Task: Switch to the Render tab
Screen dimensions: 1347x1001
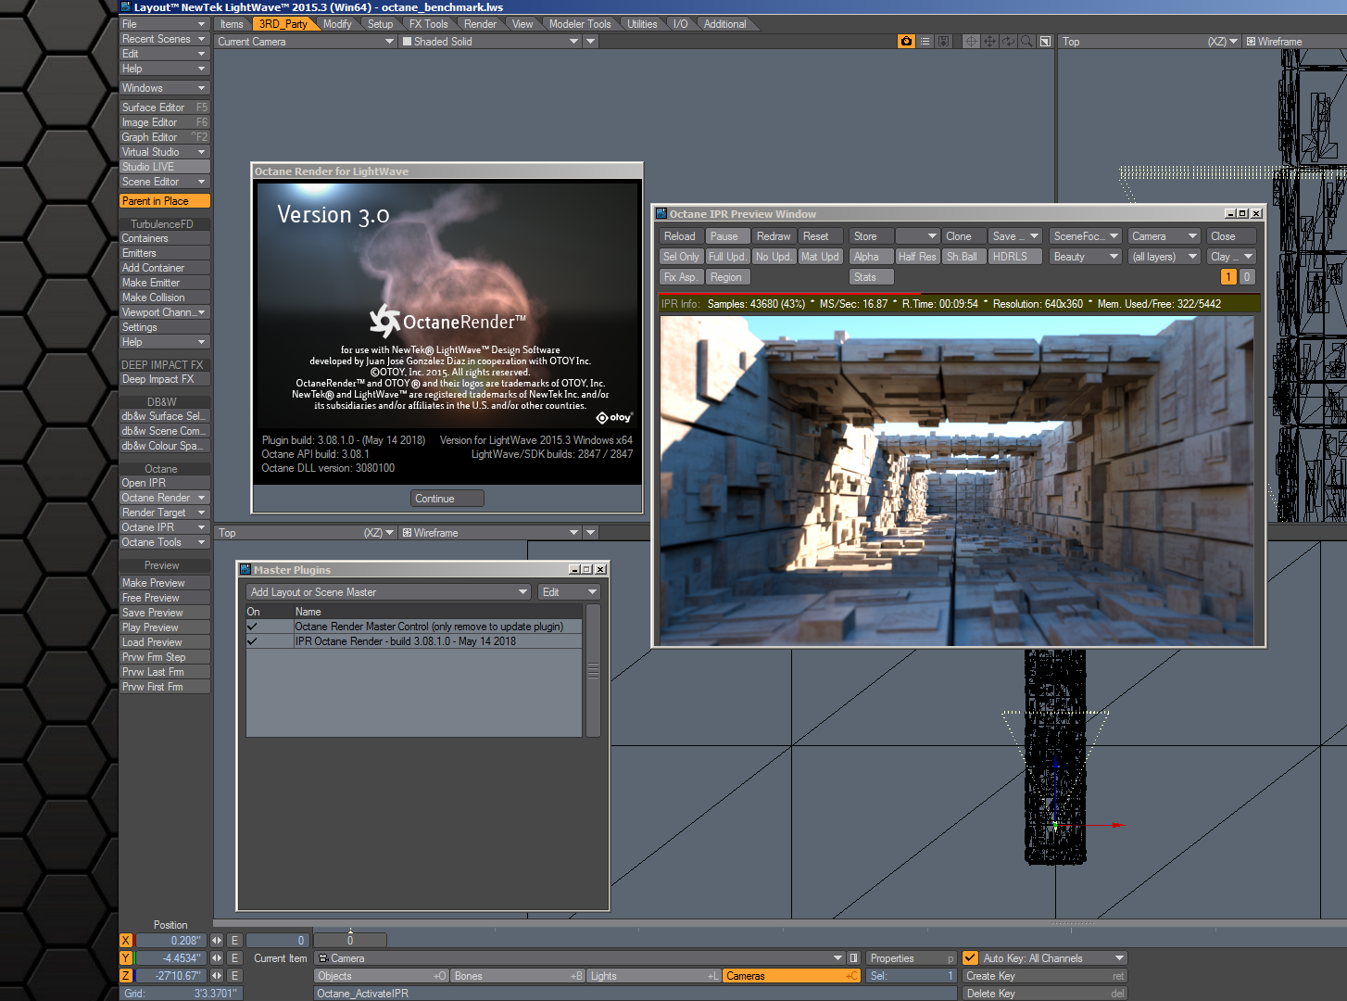Action: pyautogui.click(x=480, y=24)
